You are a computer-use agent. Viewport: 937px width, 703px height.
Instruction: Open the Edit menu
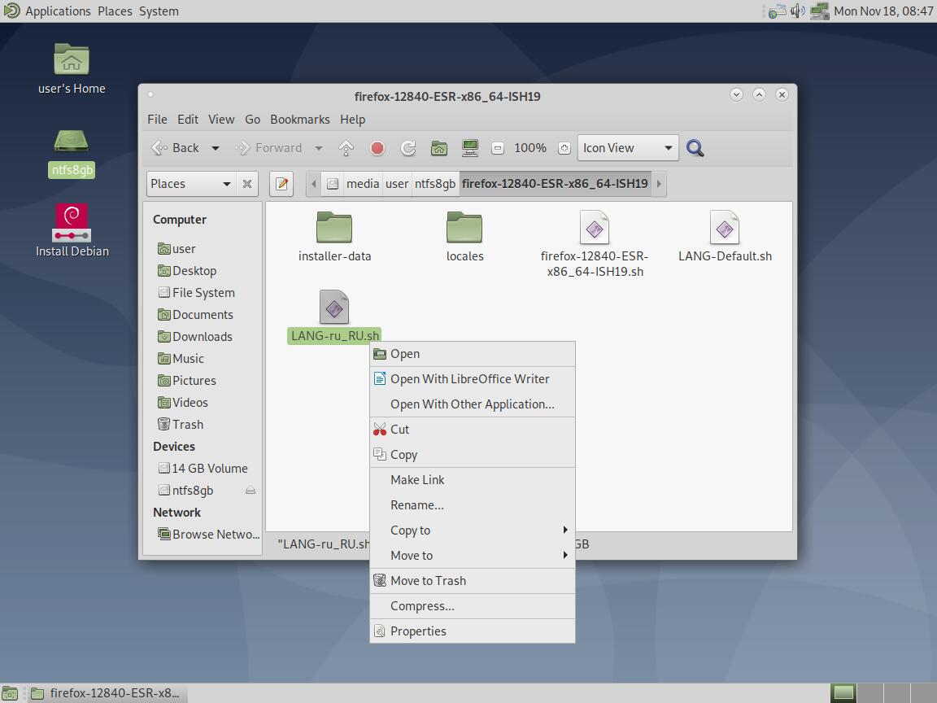click(x=188, y=120)
